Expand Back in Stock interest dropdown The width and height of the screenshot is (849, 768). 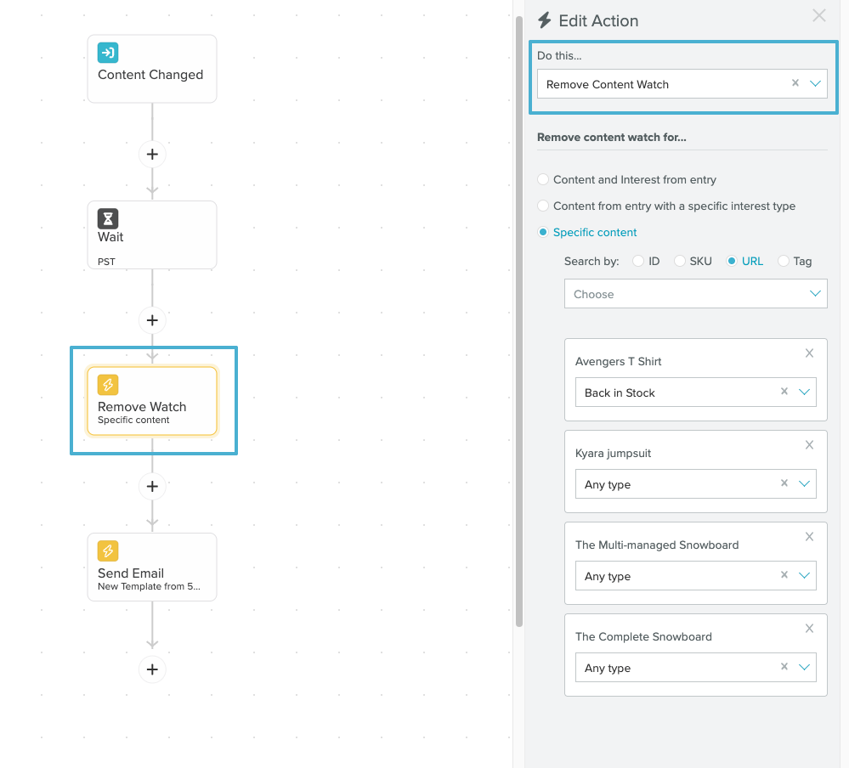coord(806,392)
